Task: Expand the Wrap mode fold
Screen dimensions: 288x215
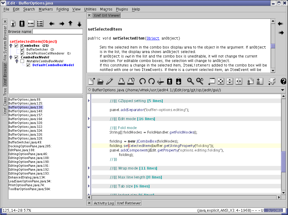Action: pos(89,168)
